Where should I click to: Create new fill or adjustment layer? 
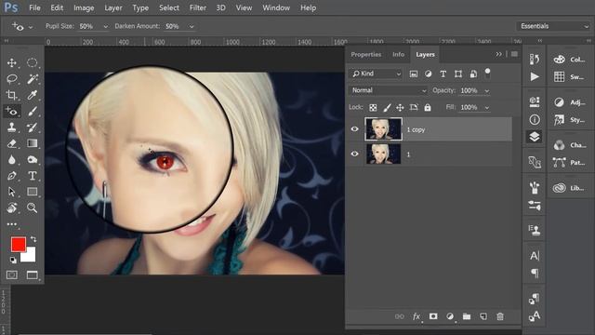tap(450, 316)
